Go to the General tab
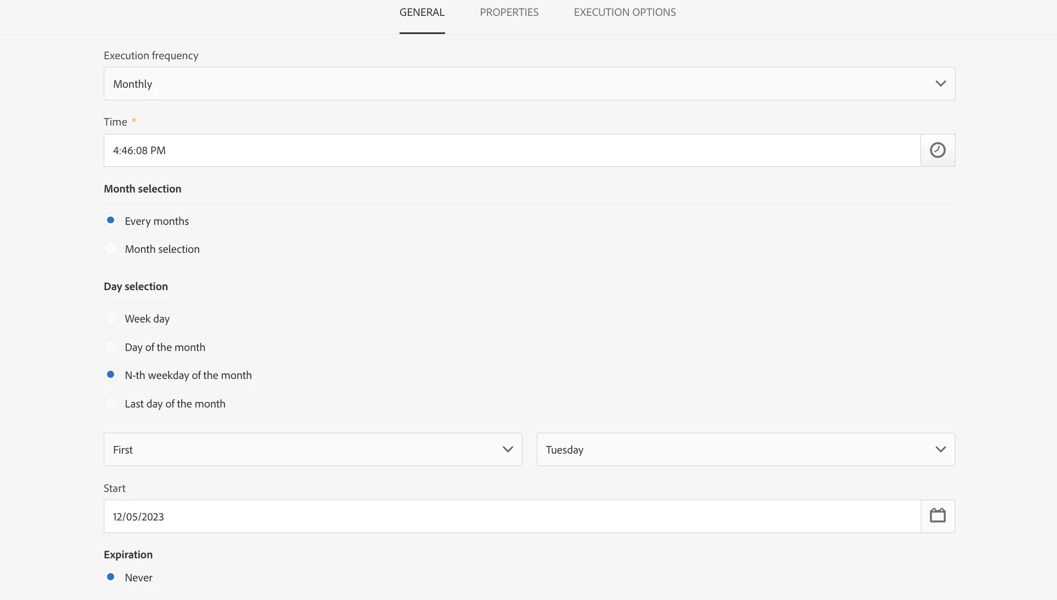1057x600 pixels. click(421, 13)
